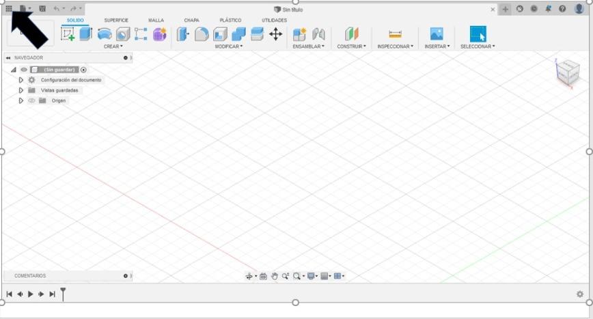Open the MODIFICAR dropdown menu
Viewport: 593px width, 319px height.
(x=228, y=46)
